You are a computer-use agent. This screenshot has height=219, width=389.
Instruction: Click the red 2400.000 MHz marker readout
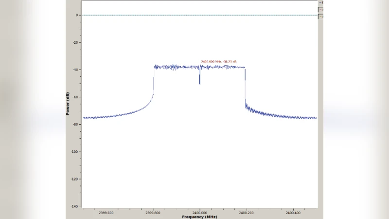(x=219, y=62)
